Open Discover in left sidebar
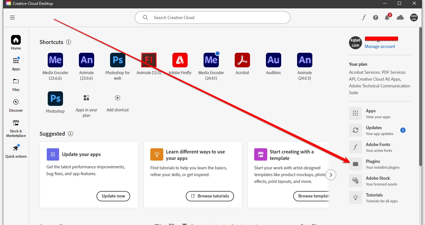425x225 pixels. point(16,106)
